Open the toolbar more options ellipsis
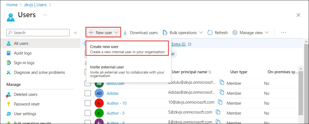The image size is (309, 124). click(283, 32)
